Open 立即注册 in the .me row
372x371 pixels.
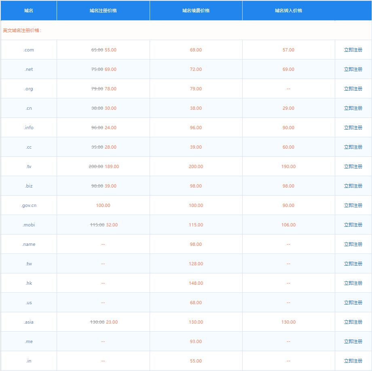click(x=353, y=341)
